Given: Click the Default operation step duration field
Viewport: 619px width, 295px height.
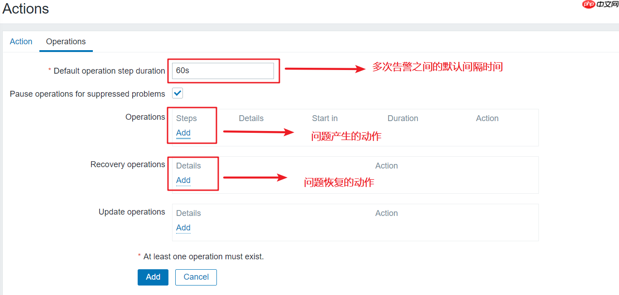Looking at the screenshot, I should click(x=223, y=71).
